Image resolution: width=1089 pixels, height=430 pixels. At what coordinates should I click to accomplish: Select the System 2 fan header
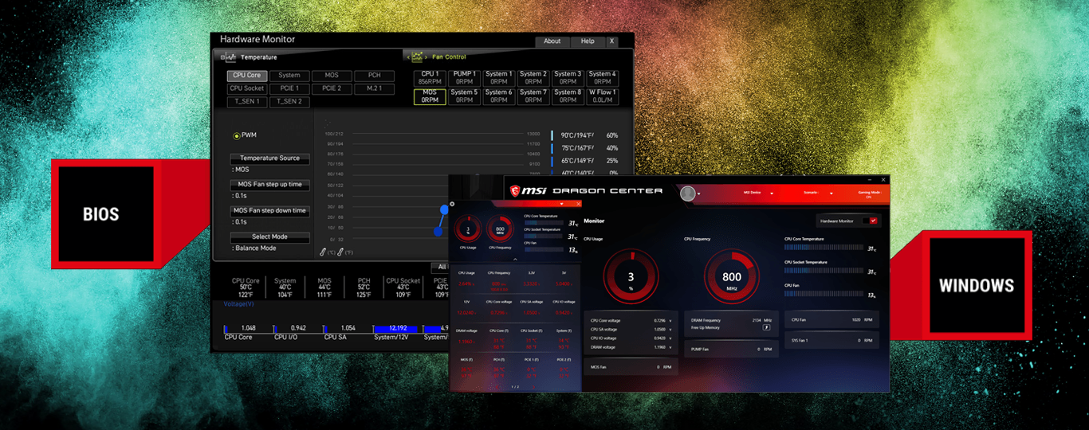click(x=533, y=78)
